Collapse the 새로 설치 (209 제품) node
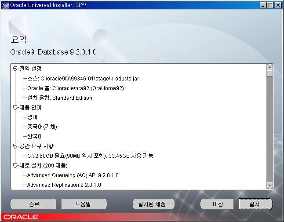The image size is (284, 222). click(x=15, y=165)
